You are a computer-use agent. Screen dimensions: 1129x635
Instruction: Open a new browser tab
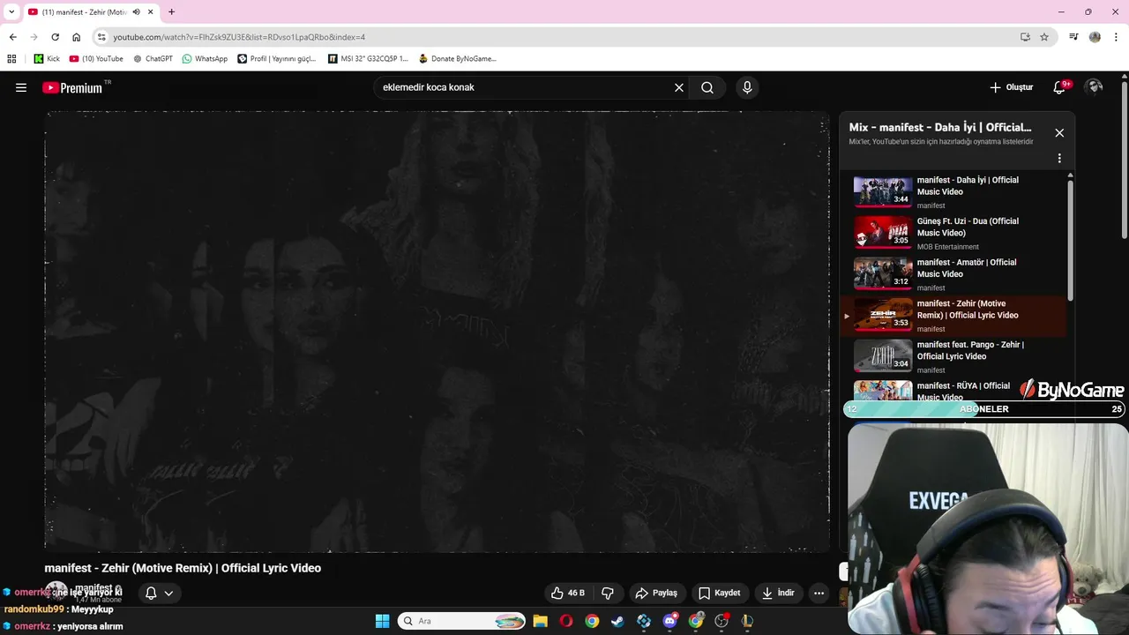tap(171, 11)
